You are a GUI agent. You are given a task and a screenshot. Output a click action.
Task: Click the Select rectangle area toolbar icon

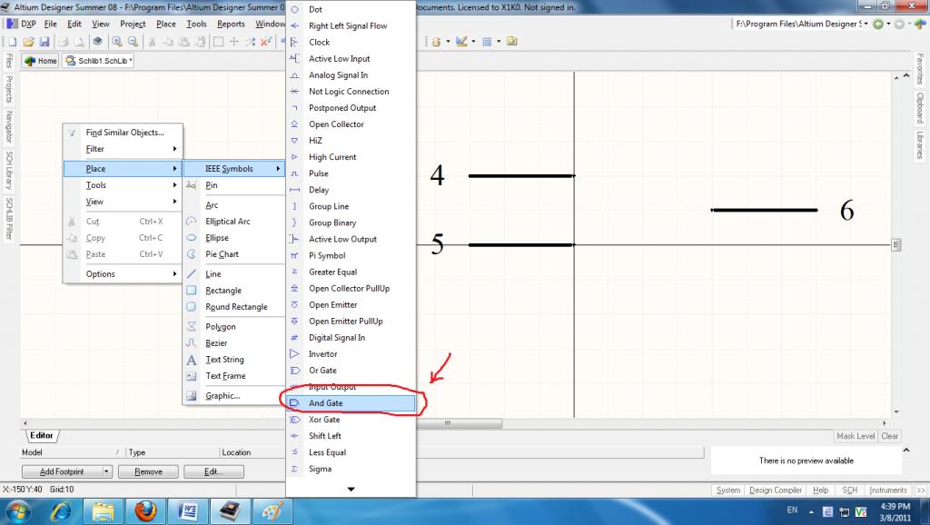218,42
